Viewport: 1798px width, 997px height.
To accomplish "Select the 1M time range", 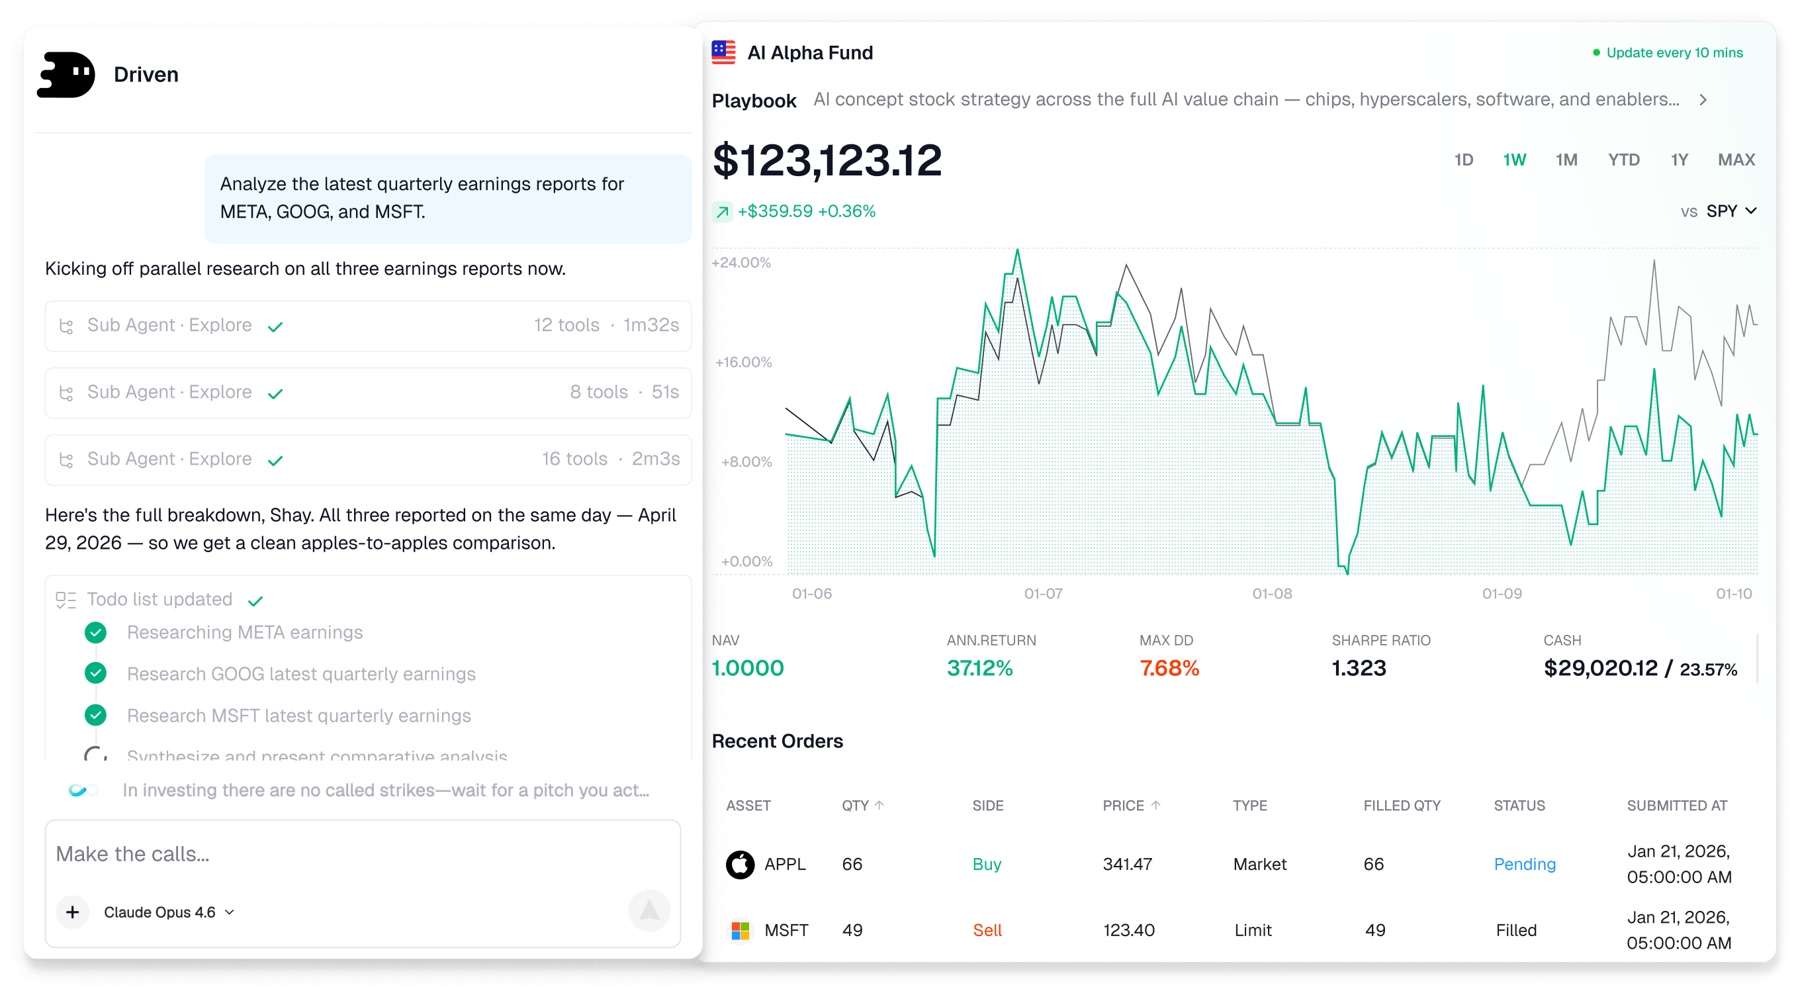I will 1566,160.
